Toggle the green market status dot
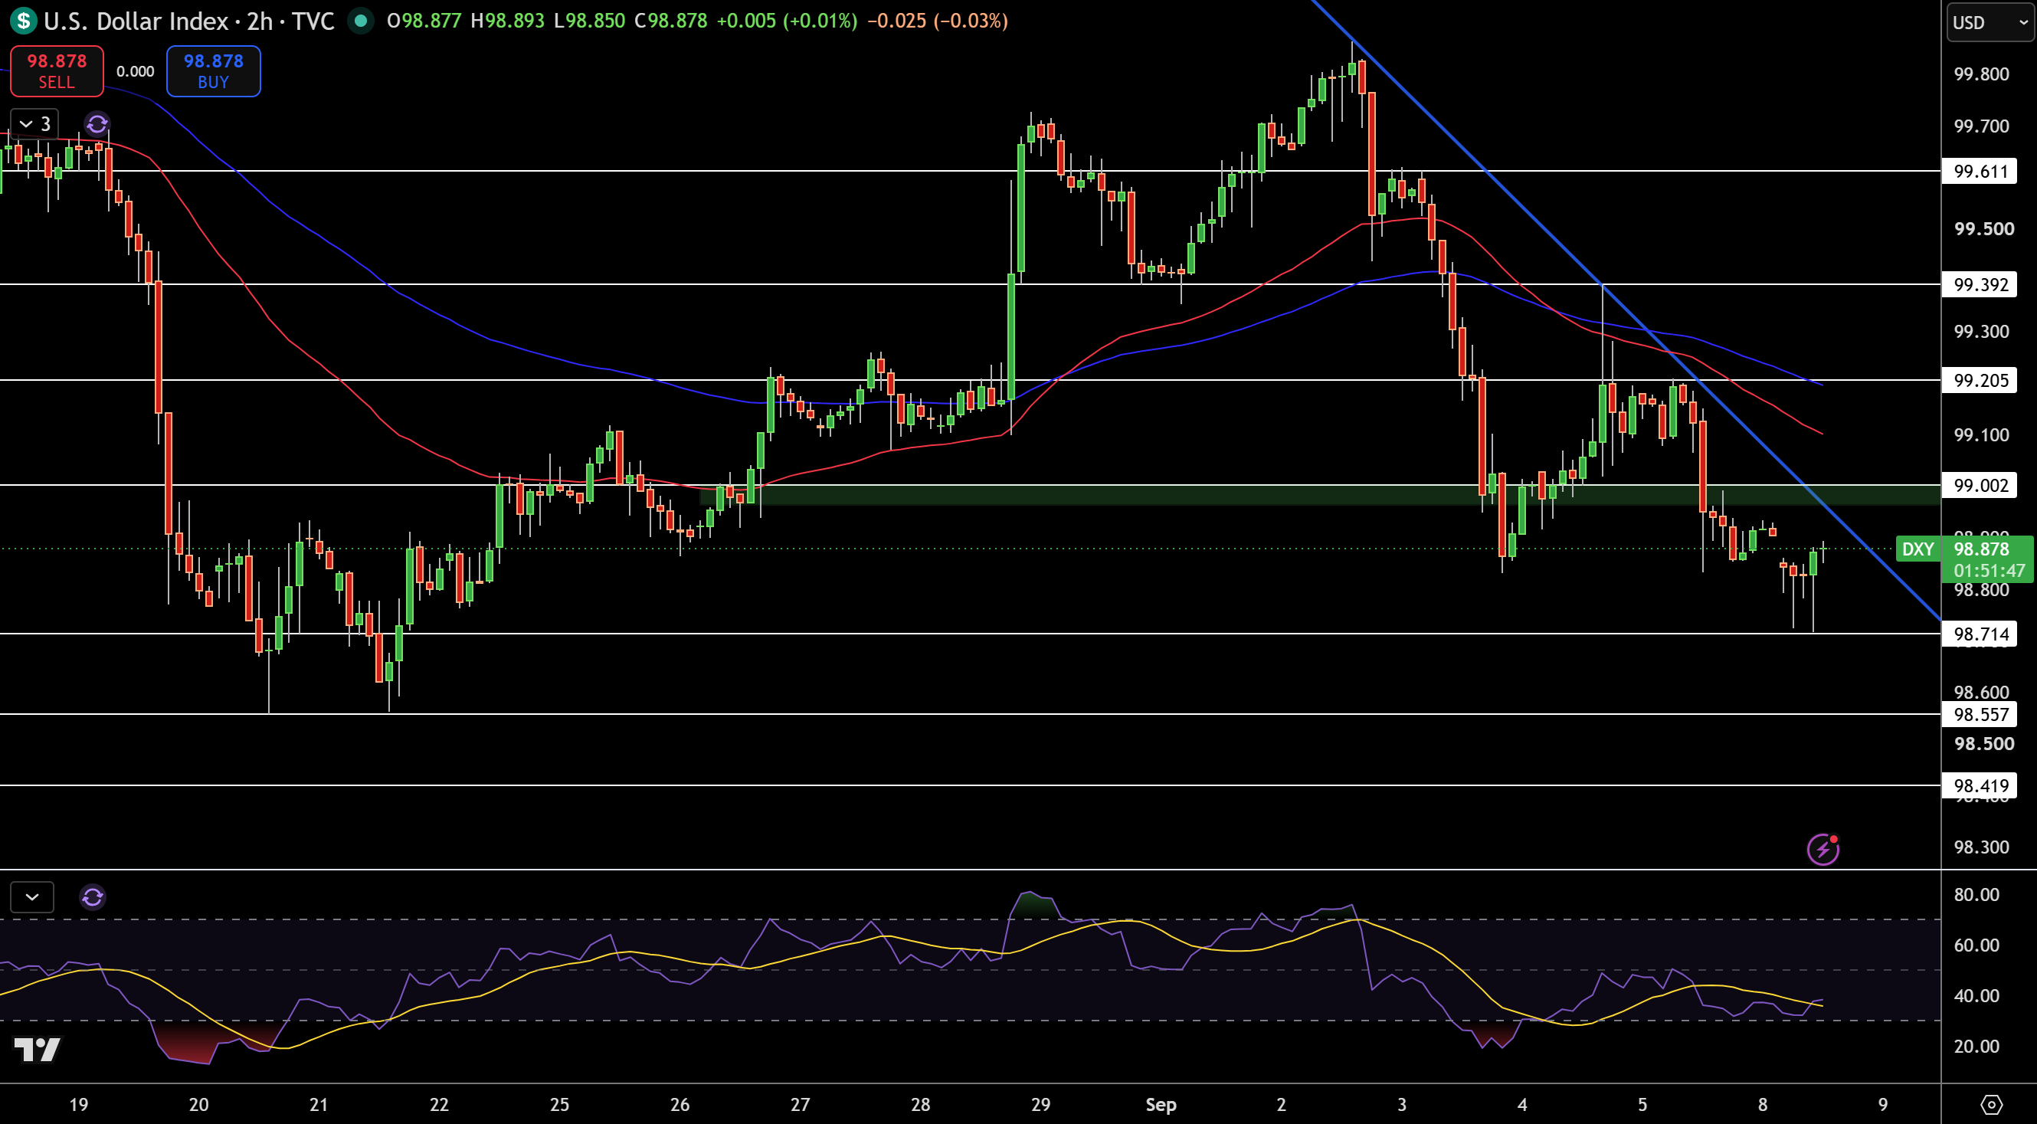The image size is (2037, 1124). (361, 21)
